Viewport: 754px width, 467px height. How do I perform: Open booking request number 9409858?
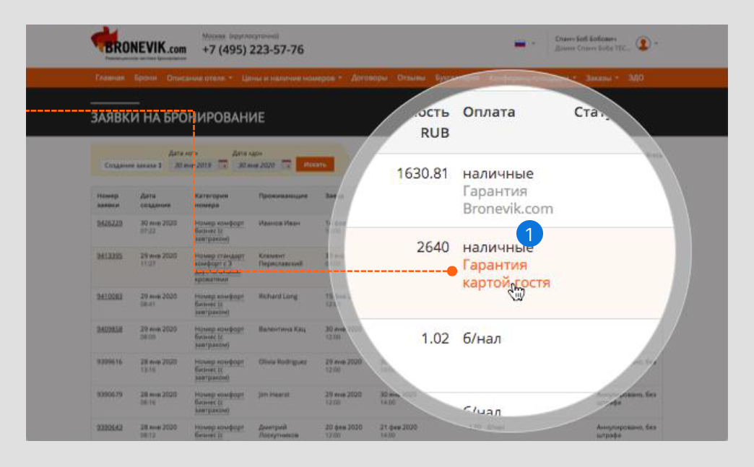[110, 329]
